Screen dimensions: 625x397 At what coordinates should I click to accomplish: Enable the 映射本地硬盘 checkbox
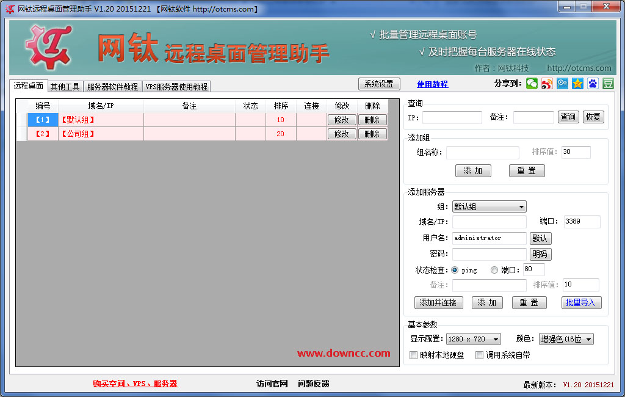click(413, 354)
